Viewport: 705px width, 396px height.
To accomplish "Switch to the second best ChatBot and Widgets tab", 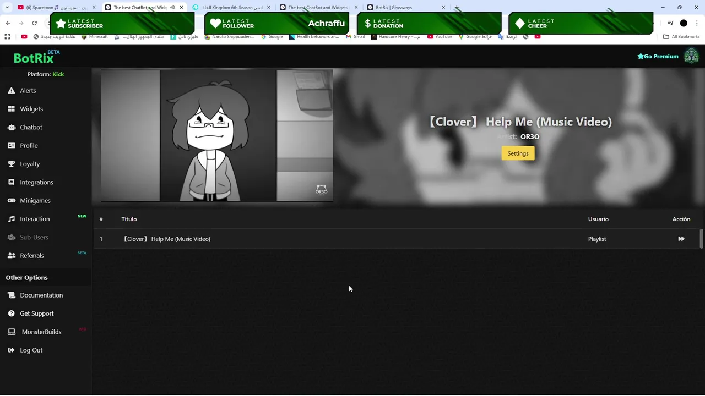I will 318,8.
